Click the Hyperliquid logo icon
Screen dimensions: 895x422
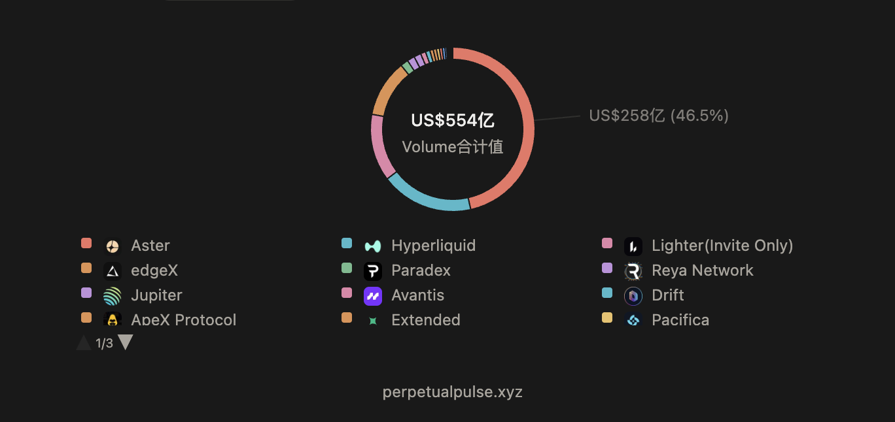[373, 246]
